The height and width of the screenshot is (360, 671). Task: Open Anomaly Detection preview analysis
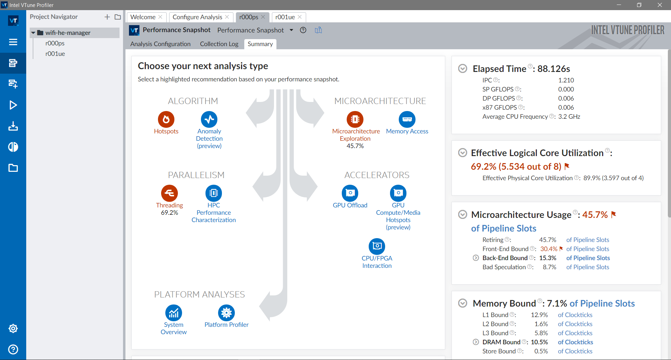pyautogui.click(x=209, y=119)
